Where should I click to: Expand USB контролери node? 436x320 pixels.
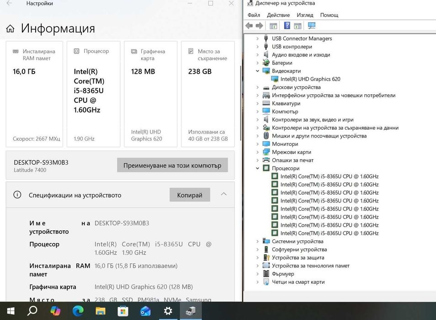pos(257,47)
